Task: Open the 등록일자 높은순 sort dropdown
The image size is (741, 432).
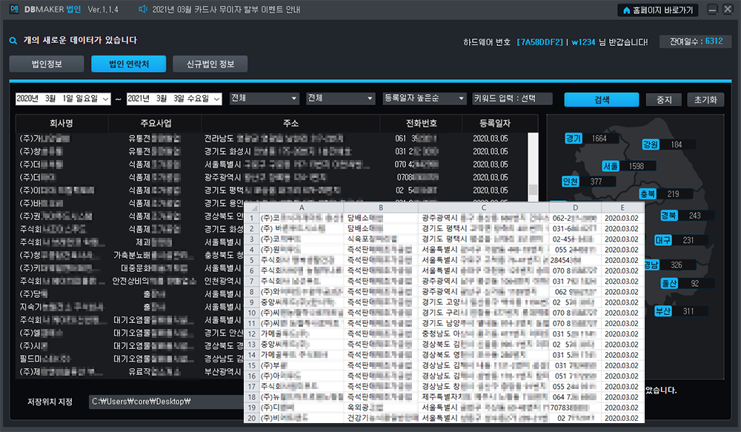Action: [x=425, y=99]
